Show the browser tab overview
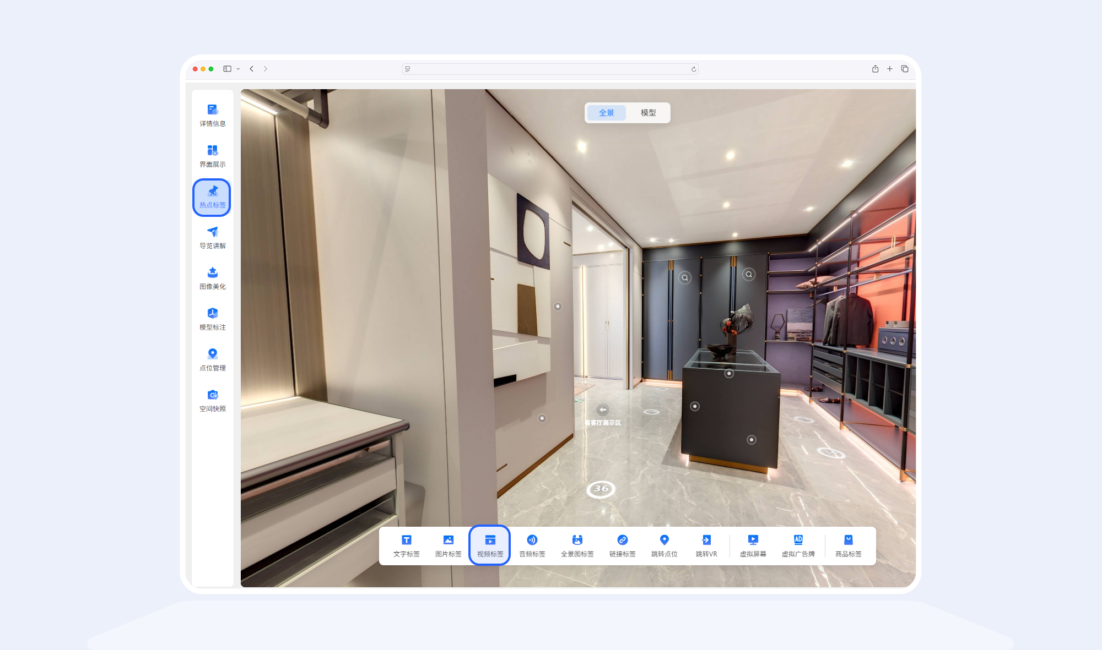Screen dimensions: 1102x650 (x=905, y=69)
